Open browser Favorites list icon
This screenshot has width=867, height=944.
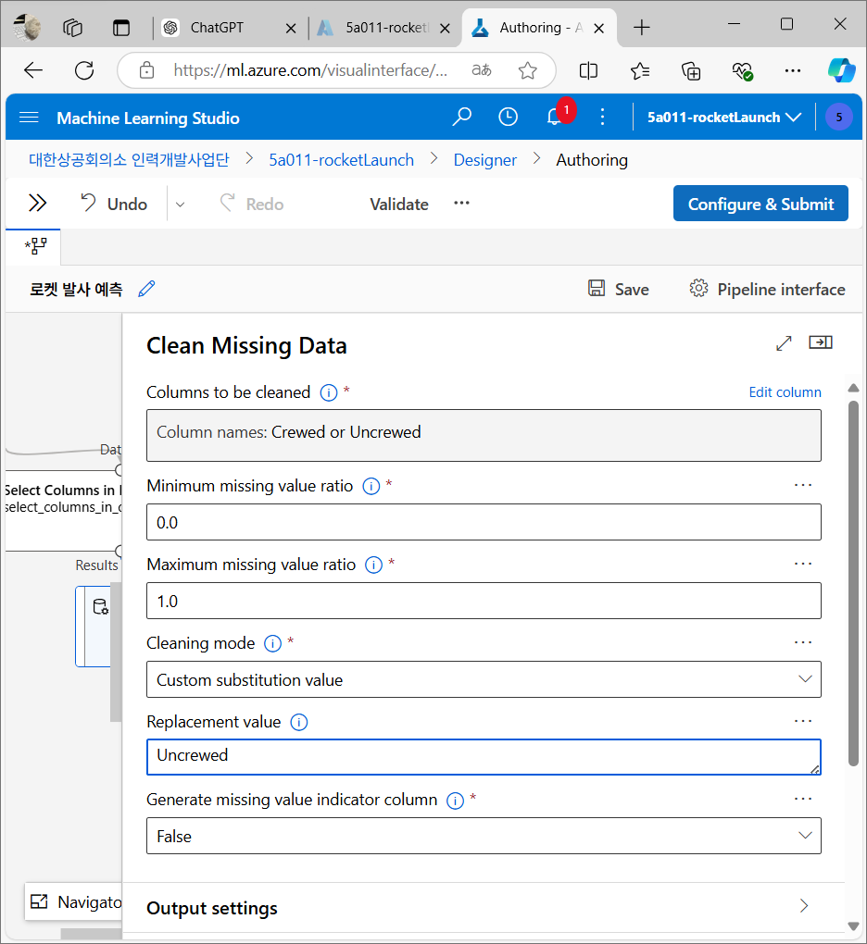640,70
